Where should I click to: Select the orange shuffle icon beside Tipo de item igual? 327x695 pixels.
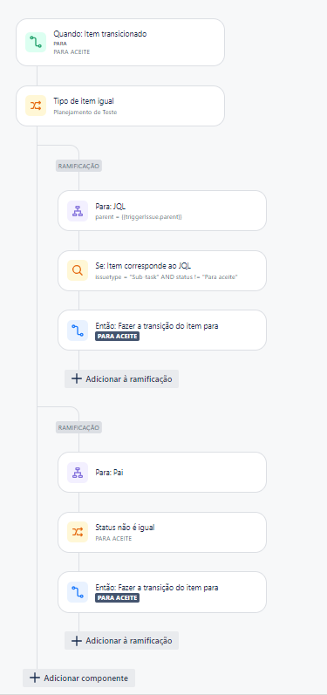[x=36, y=106]
